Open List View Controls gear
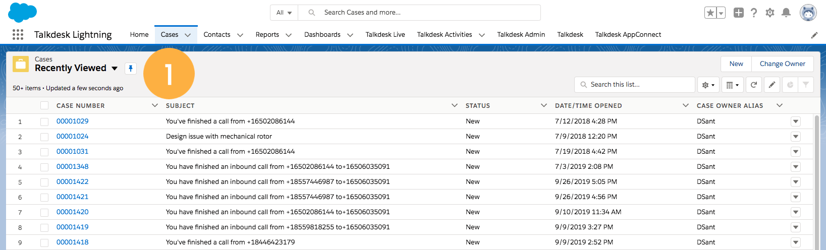 [708, 85]
